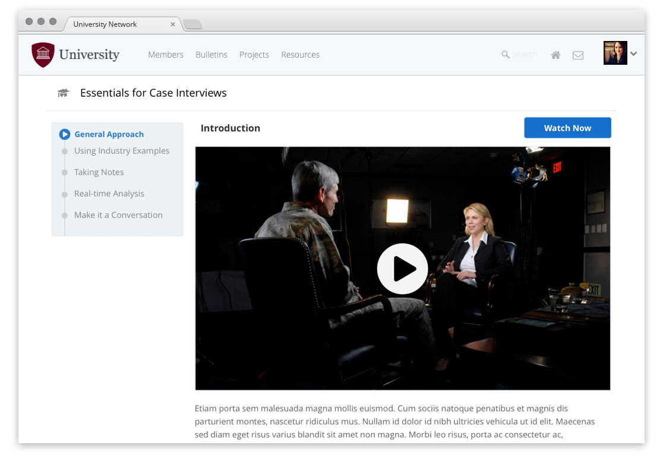Image resolution: width=663 pixels, height=467 pixels.
Task: Play the Introduction video
Action: click(403, 269)
